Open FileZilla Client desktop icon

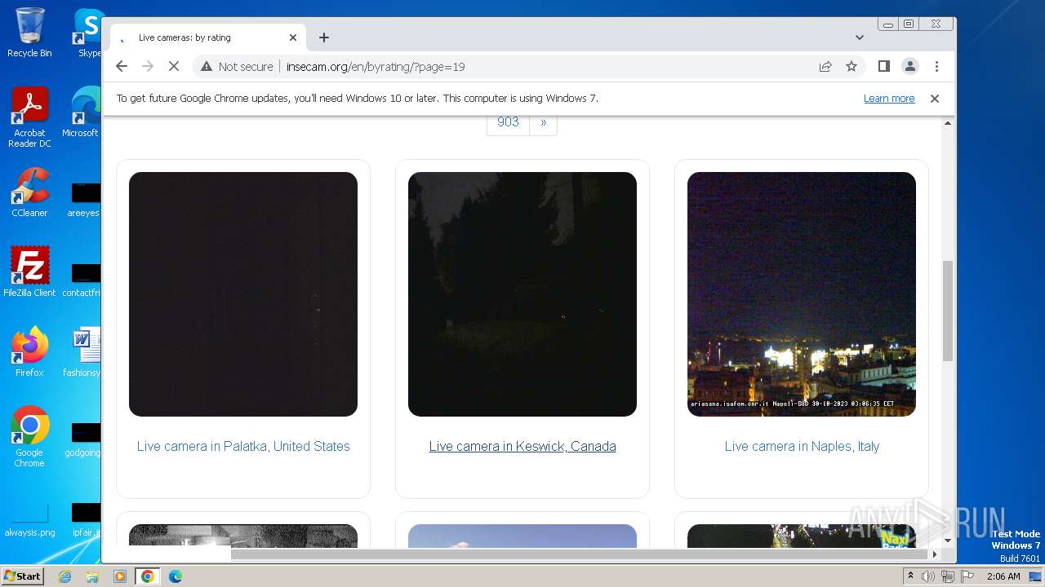tap(29, 272)
